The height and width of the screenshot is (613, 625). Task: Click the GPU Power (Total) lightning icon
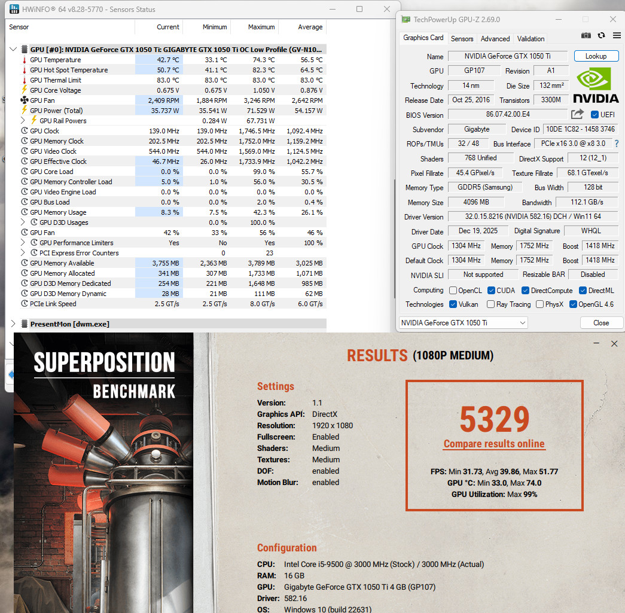coord(25,109)
